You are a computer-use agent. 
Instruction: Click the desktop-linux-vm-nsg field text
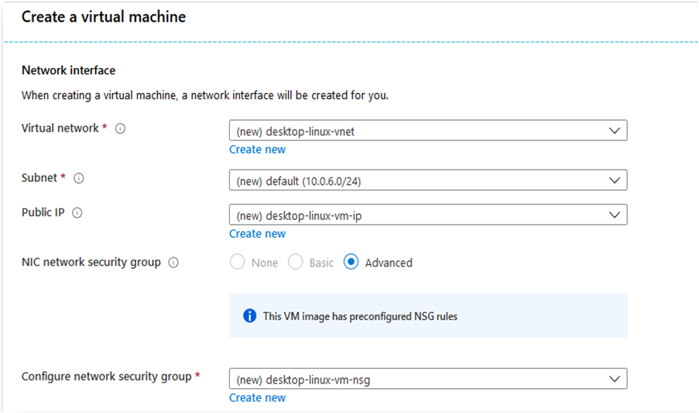click(x=303, y=380)
